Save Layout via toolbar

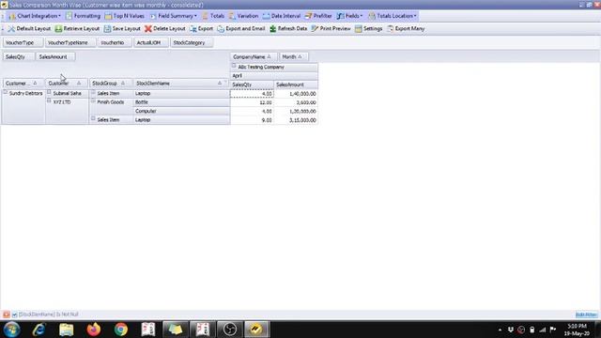(122, 29)
